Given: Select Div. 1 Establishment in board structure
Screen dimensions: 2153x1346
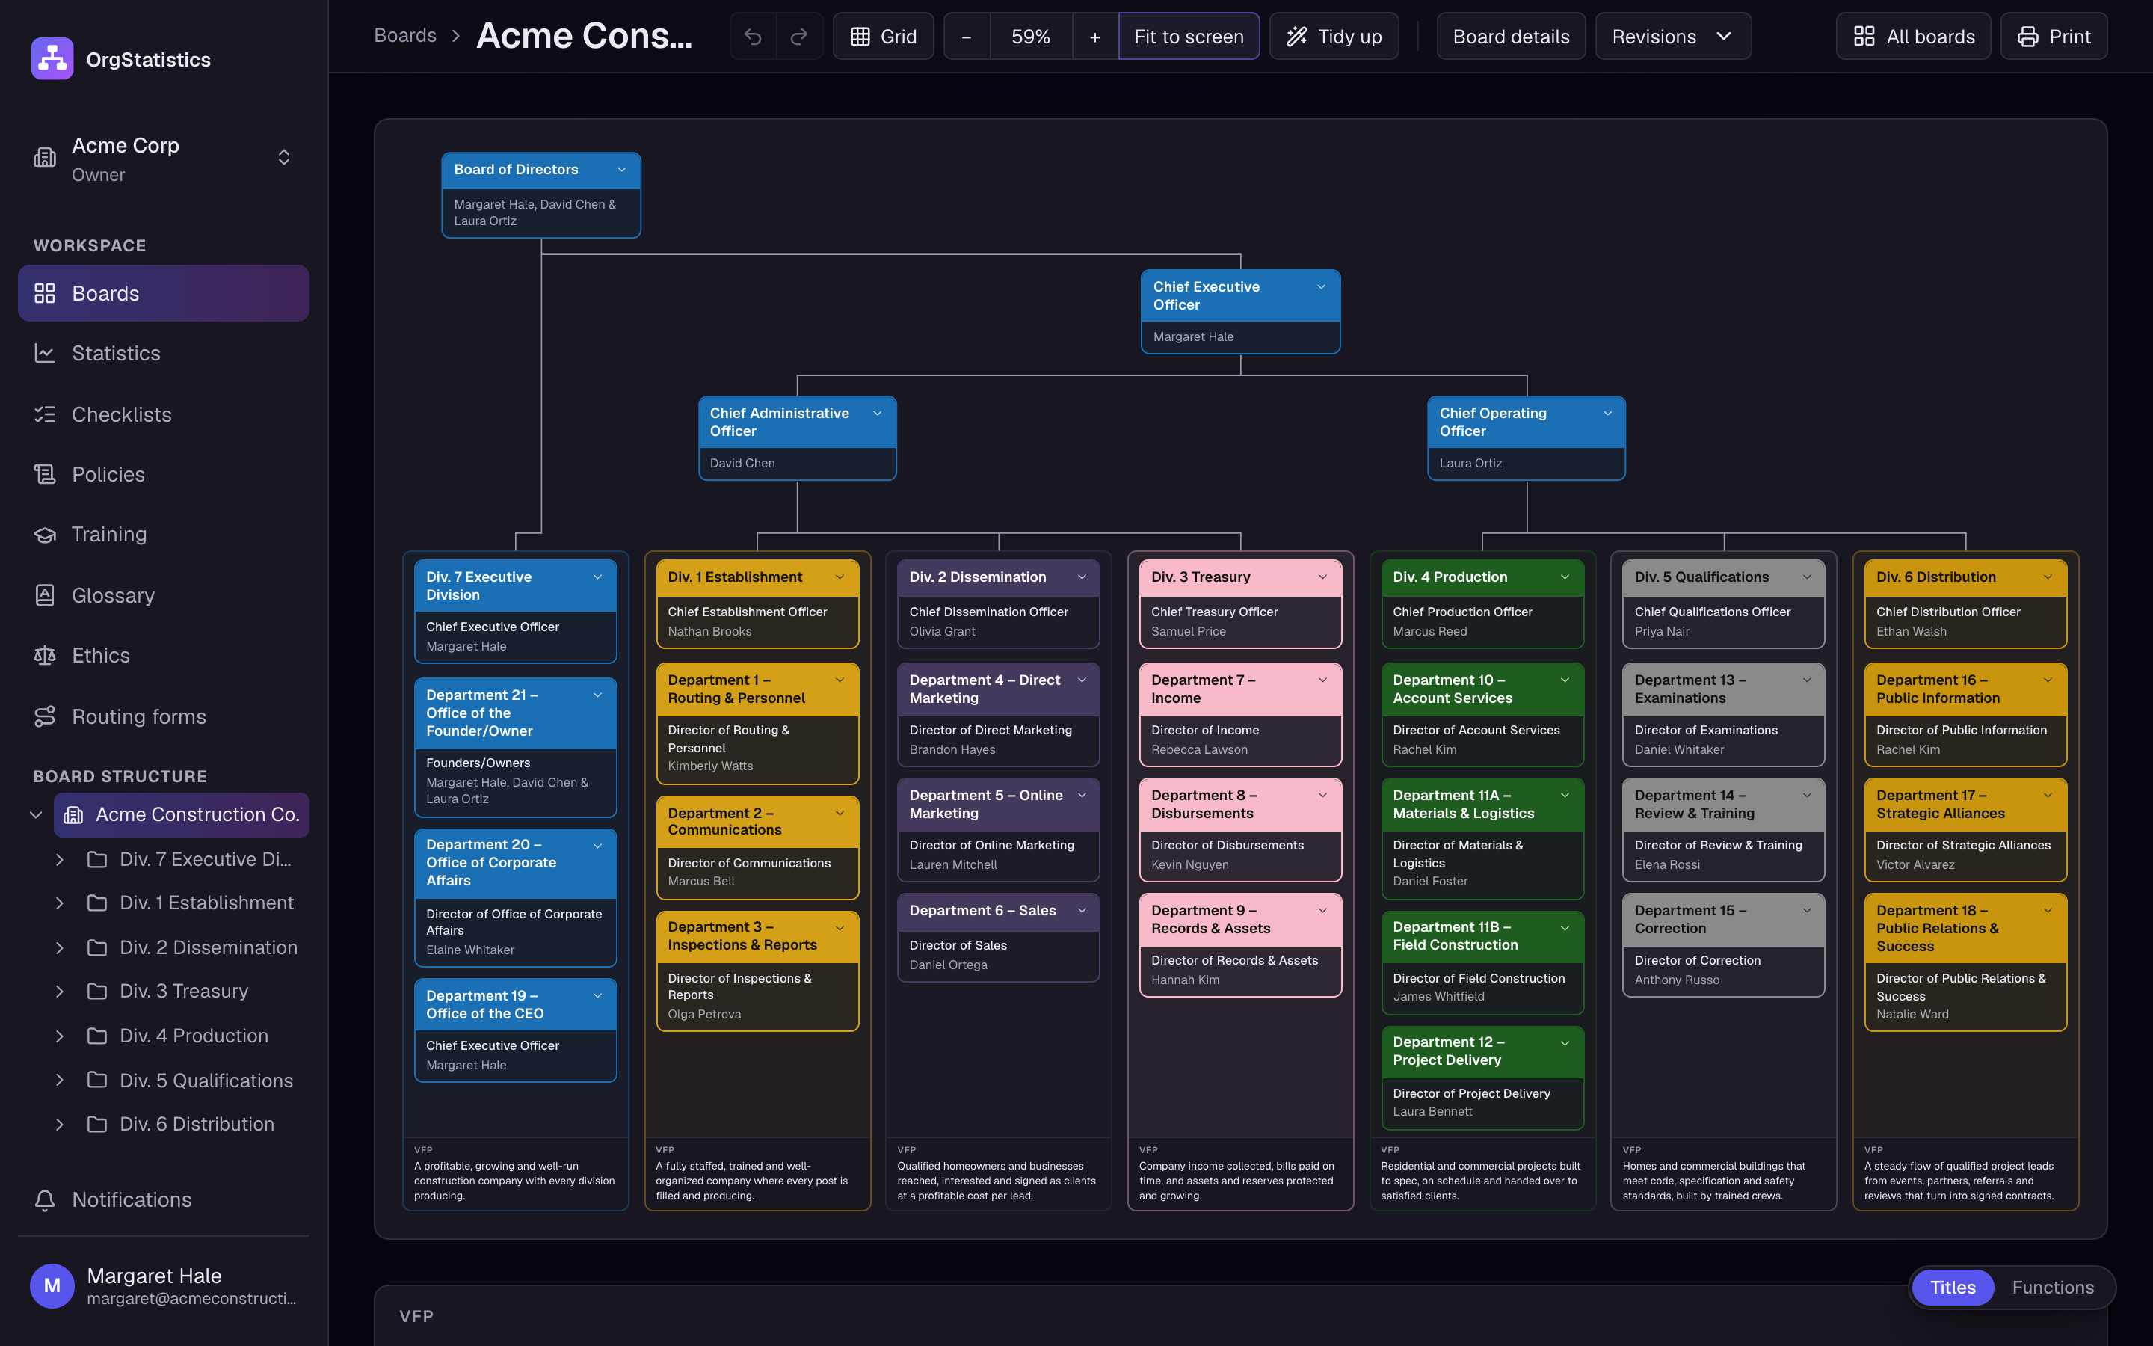Looking at the screenshot, I should 206,903.
